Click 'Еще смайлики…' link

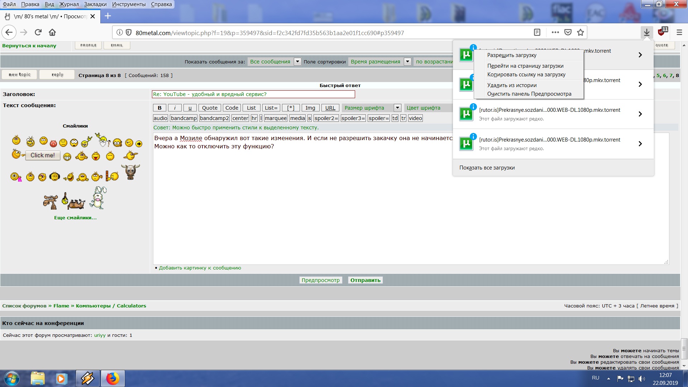75,218
